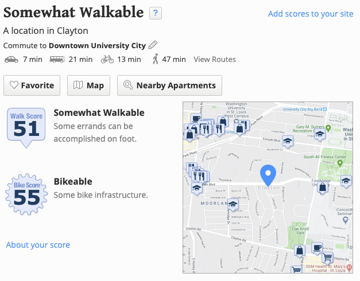This screenshot has height=281, width=360.
Task: Edit commute destination with pencil icon
Action: coord(153,45)
